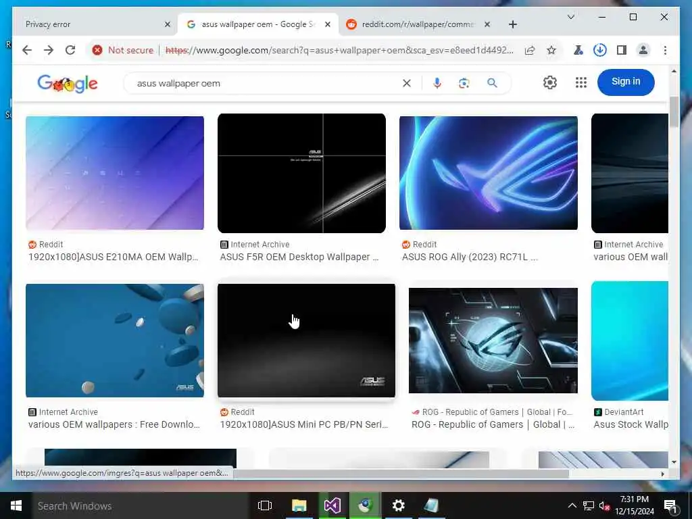Click the horizontal scrollbar at page bottom

point(401,474)
